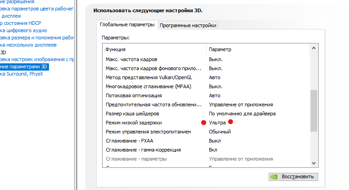Click the settings list scroll down arrow
The height and width of the screenshot is (190, 349).
click(x=314, y=163)
